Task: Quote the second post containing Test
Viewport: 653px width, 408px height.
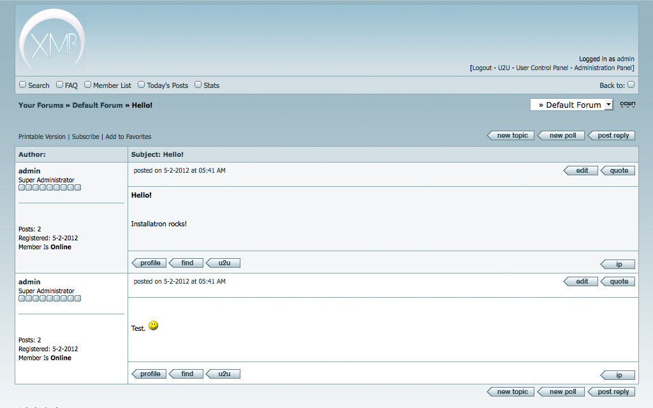Action: (618, 282)
